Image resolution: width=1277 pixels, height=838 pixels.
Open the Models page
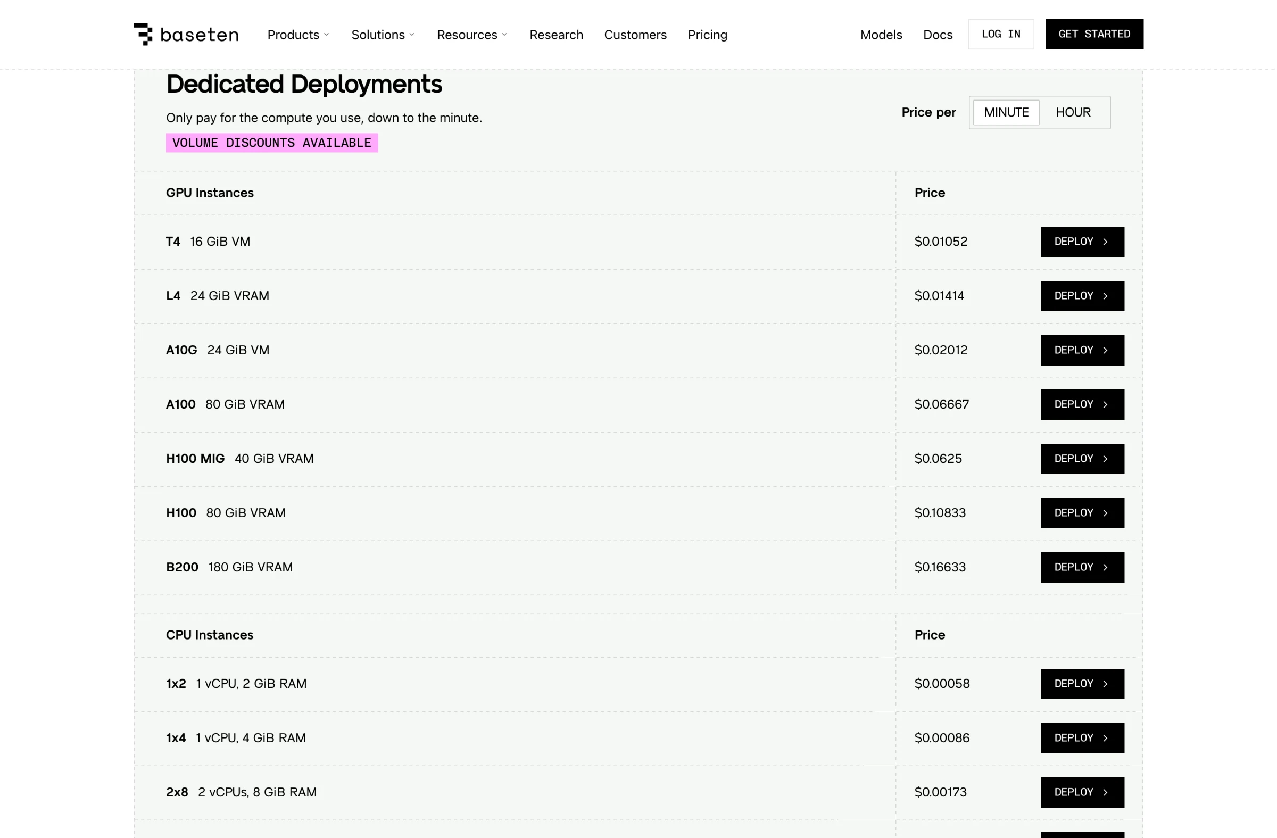[x=881, y=35]
